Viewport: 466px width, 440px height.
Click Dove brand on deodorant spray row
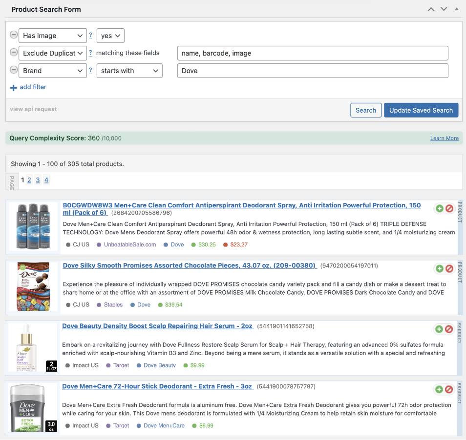(x=177, y=244)
